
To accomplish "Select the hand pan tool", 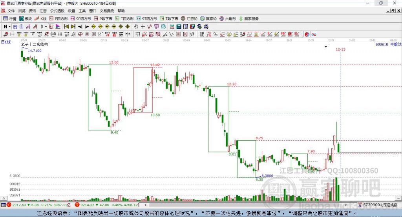I will pos(136,27).
